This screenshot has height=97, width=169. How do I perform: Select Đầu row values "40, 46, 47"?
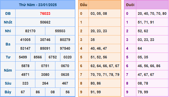99,49
